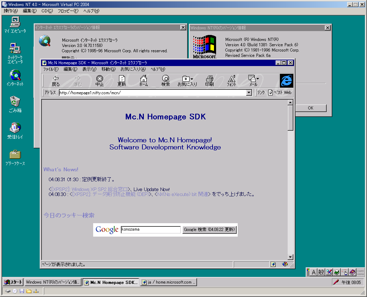Screen dimensions: 367x297
Task: Expand the address bar URL dropdown
Action: coord(249,93)
